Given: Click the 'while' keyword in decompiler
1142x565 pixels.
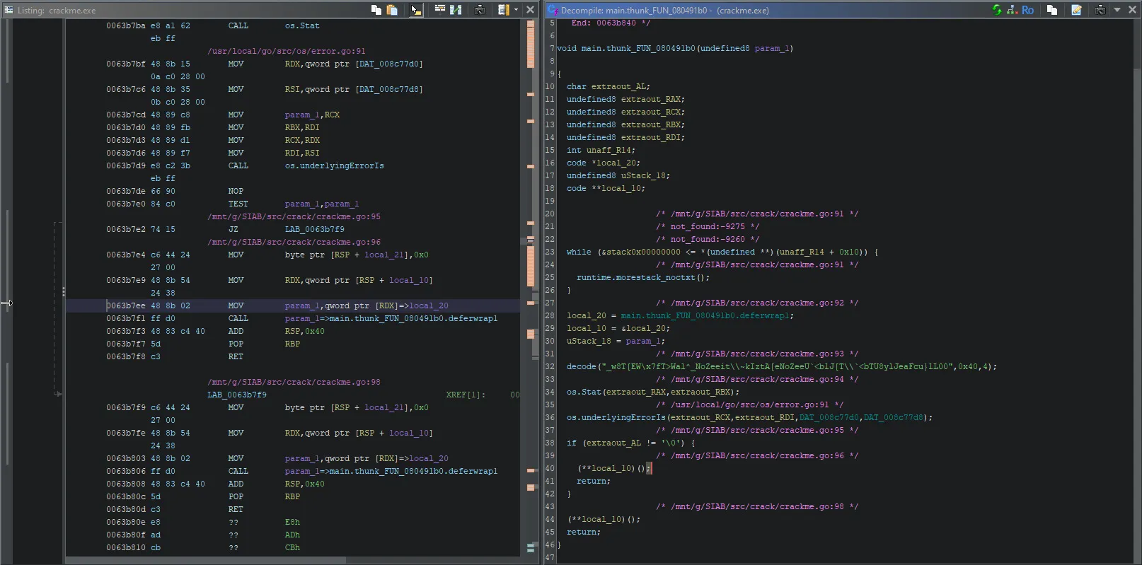Looking at the screenshot, I should tap(578, 252).
